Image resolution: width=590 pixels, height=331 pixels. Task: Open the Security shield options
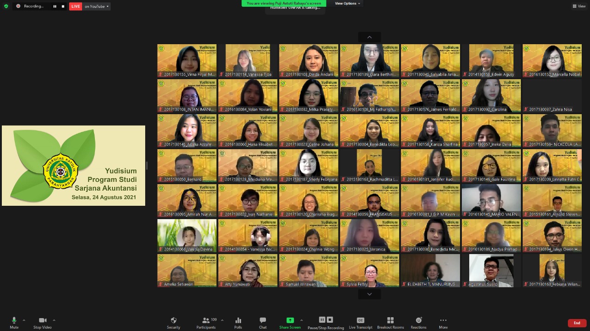point(173,322)
